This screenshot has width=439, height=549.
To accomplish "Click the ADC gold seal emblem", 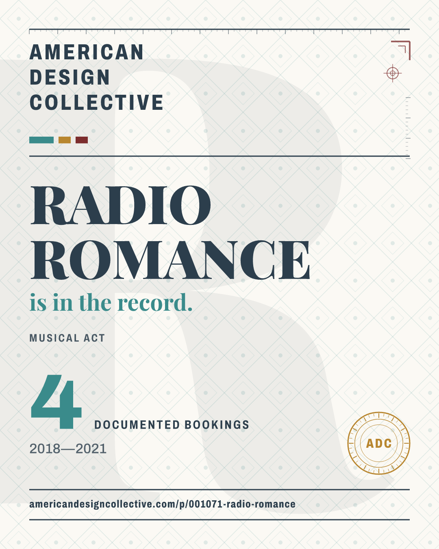I will click(379, 443).
